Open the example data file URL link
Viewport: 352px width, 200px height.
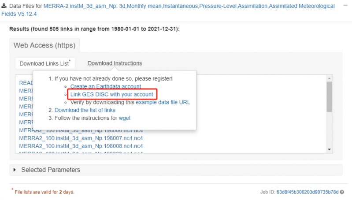pos(163,102)
